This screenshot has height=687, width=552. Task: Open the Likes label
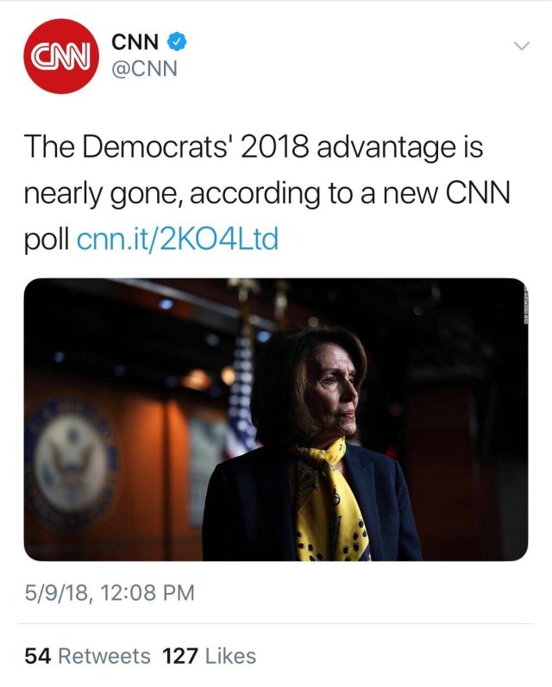230,656
